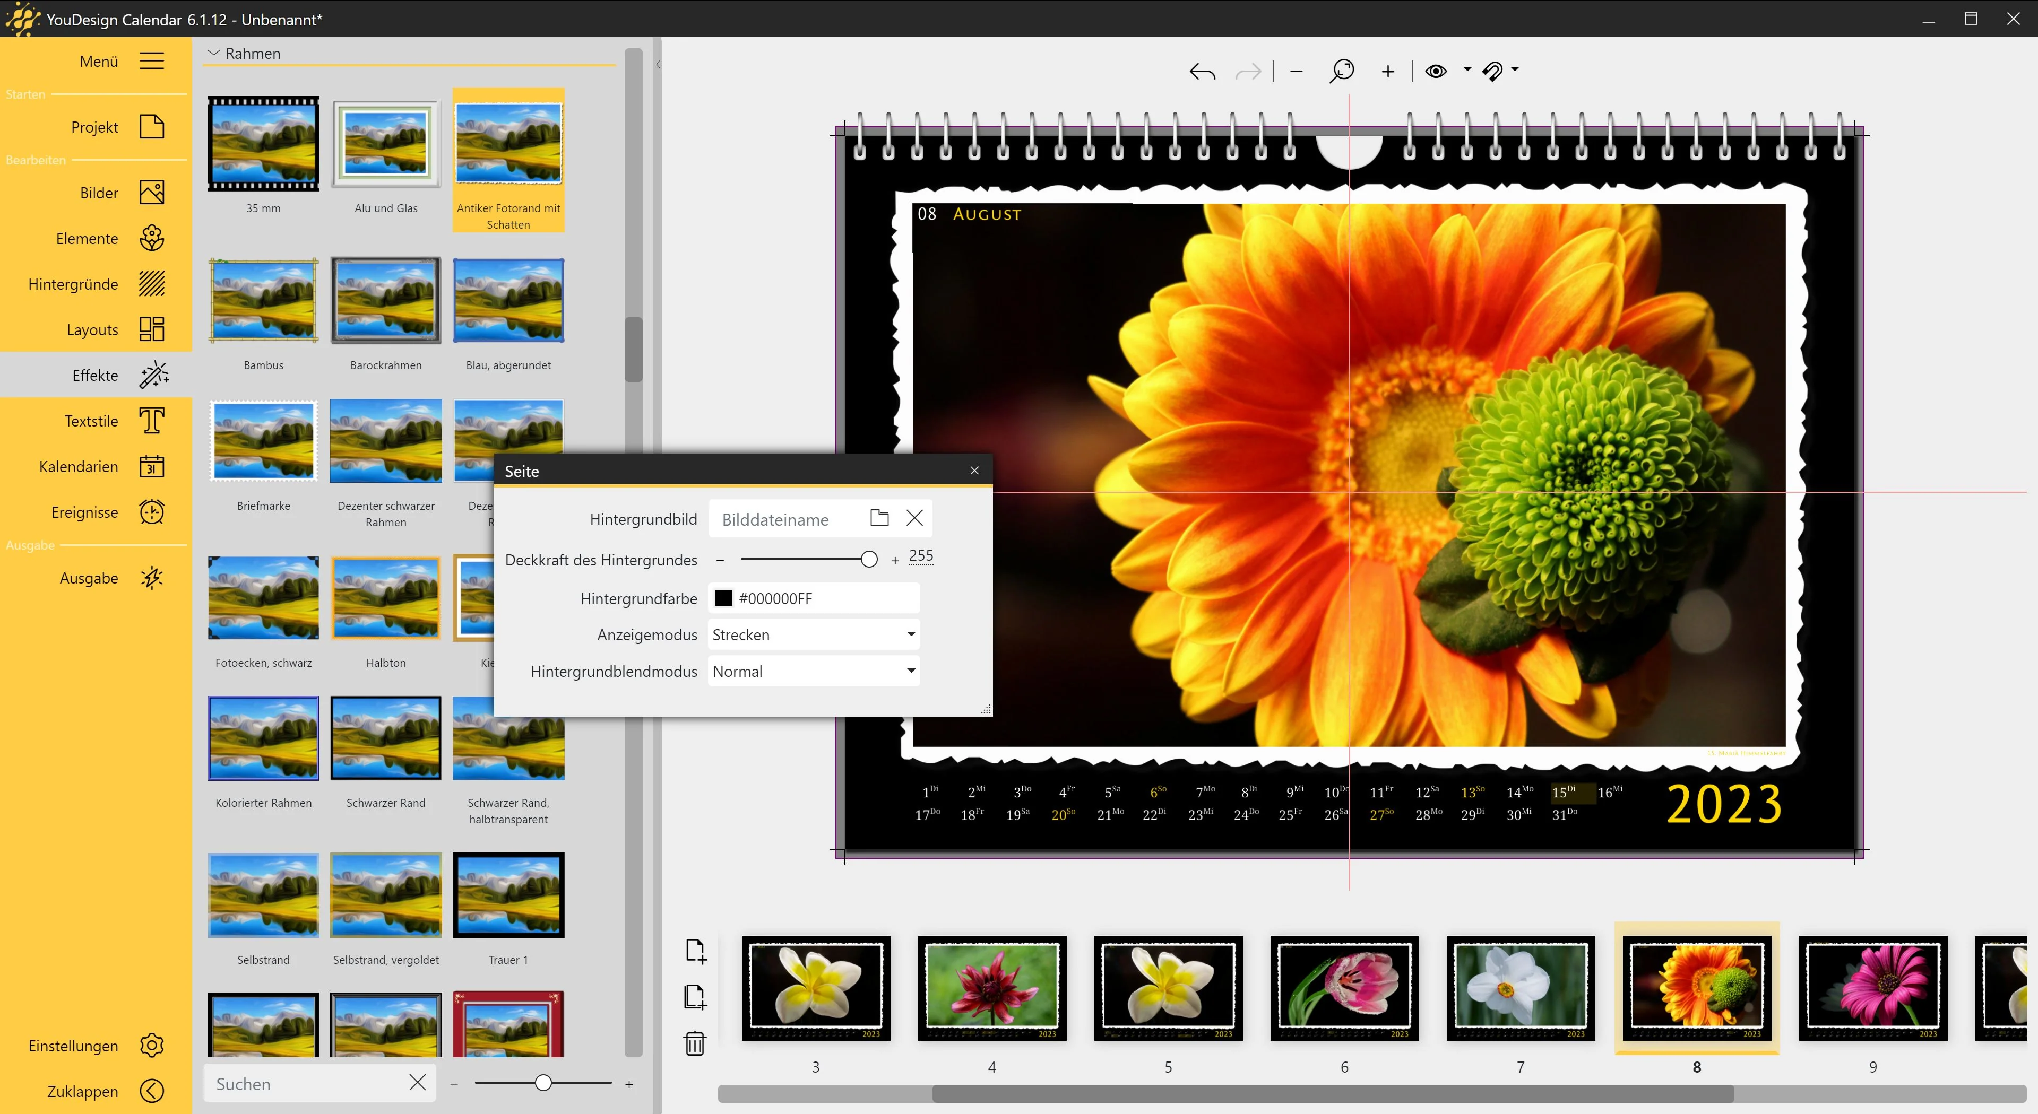
Task: Open page 3 thumbnail
Action: click(x=816, y=988)
